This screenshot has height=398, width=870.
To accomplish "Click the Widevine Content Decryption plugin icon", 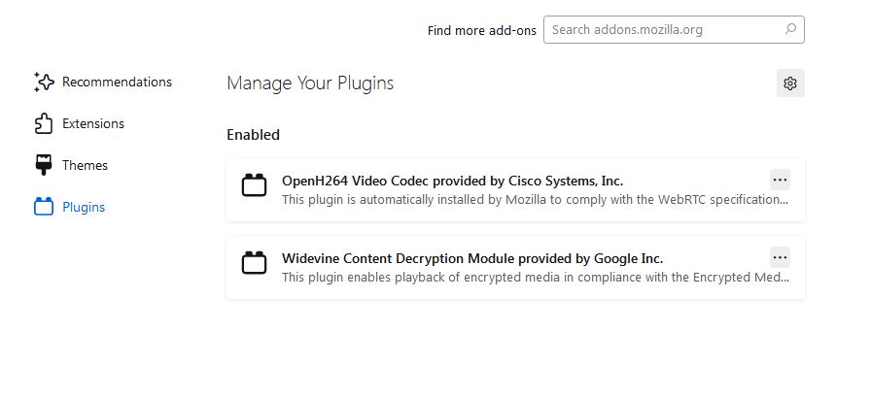I will (254, 263).
